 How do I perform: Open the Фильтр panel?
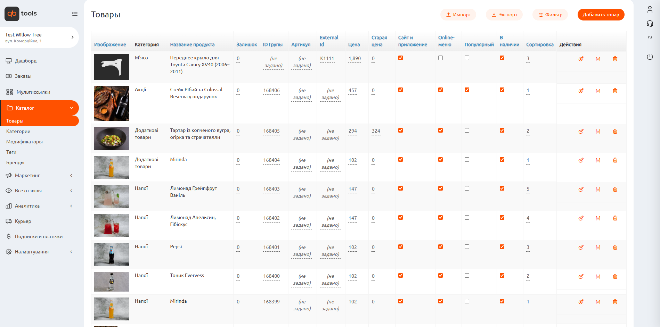(550, 15)
